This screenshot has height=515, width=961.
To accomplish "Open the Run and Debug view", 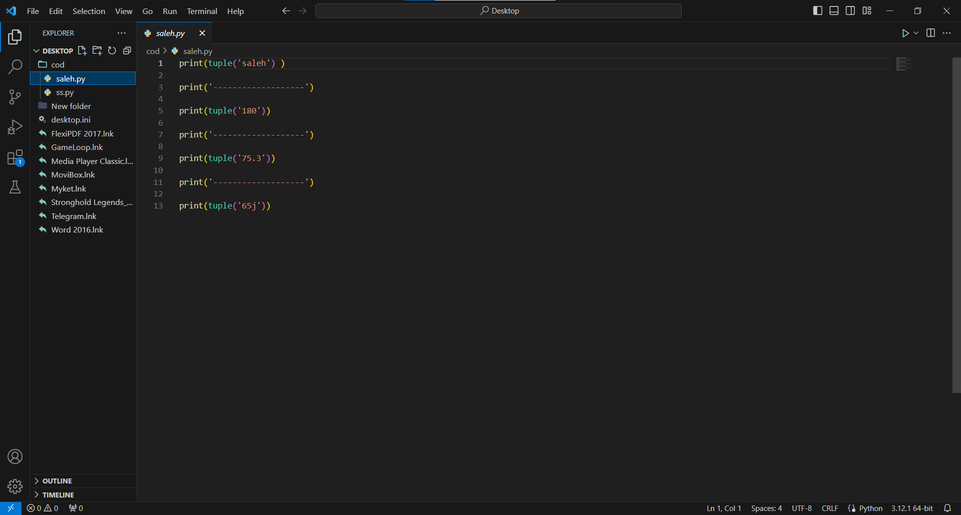I will (15, 127).
